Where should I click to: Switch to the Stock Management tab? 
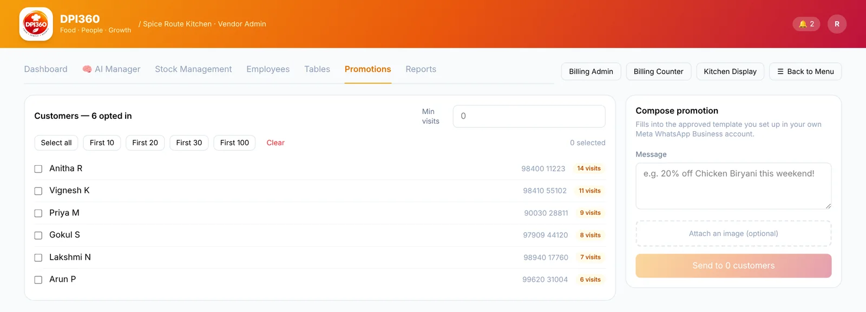pyautogui.click(x=193, y=69)
